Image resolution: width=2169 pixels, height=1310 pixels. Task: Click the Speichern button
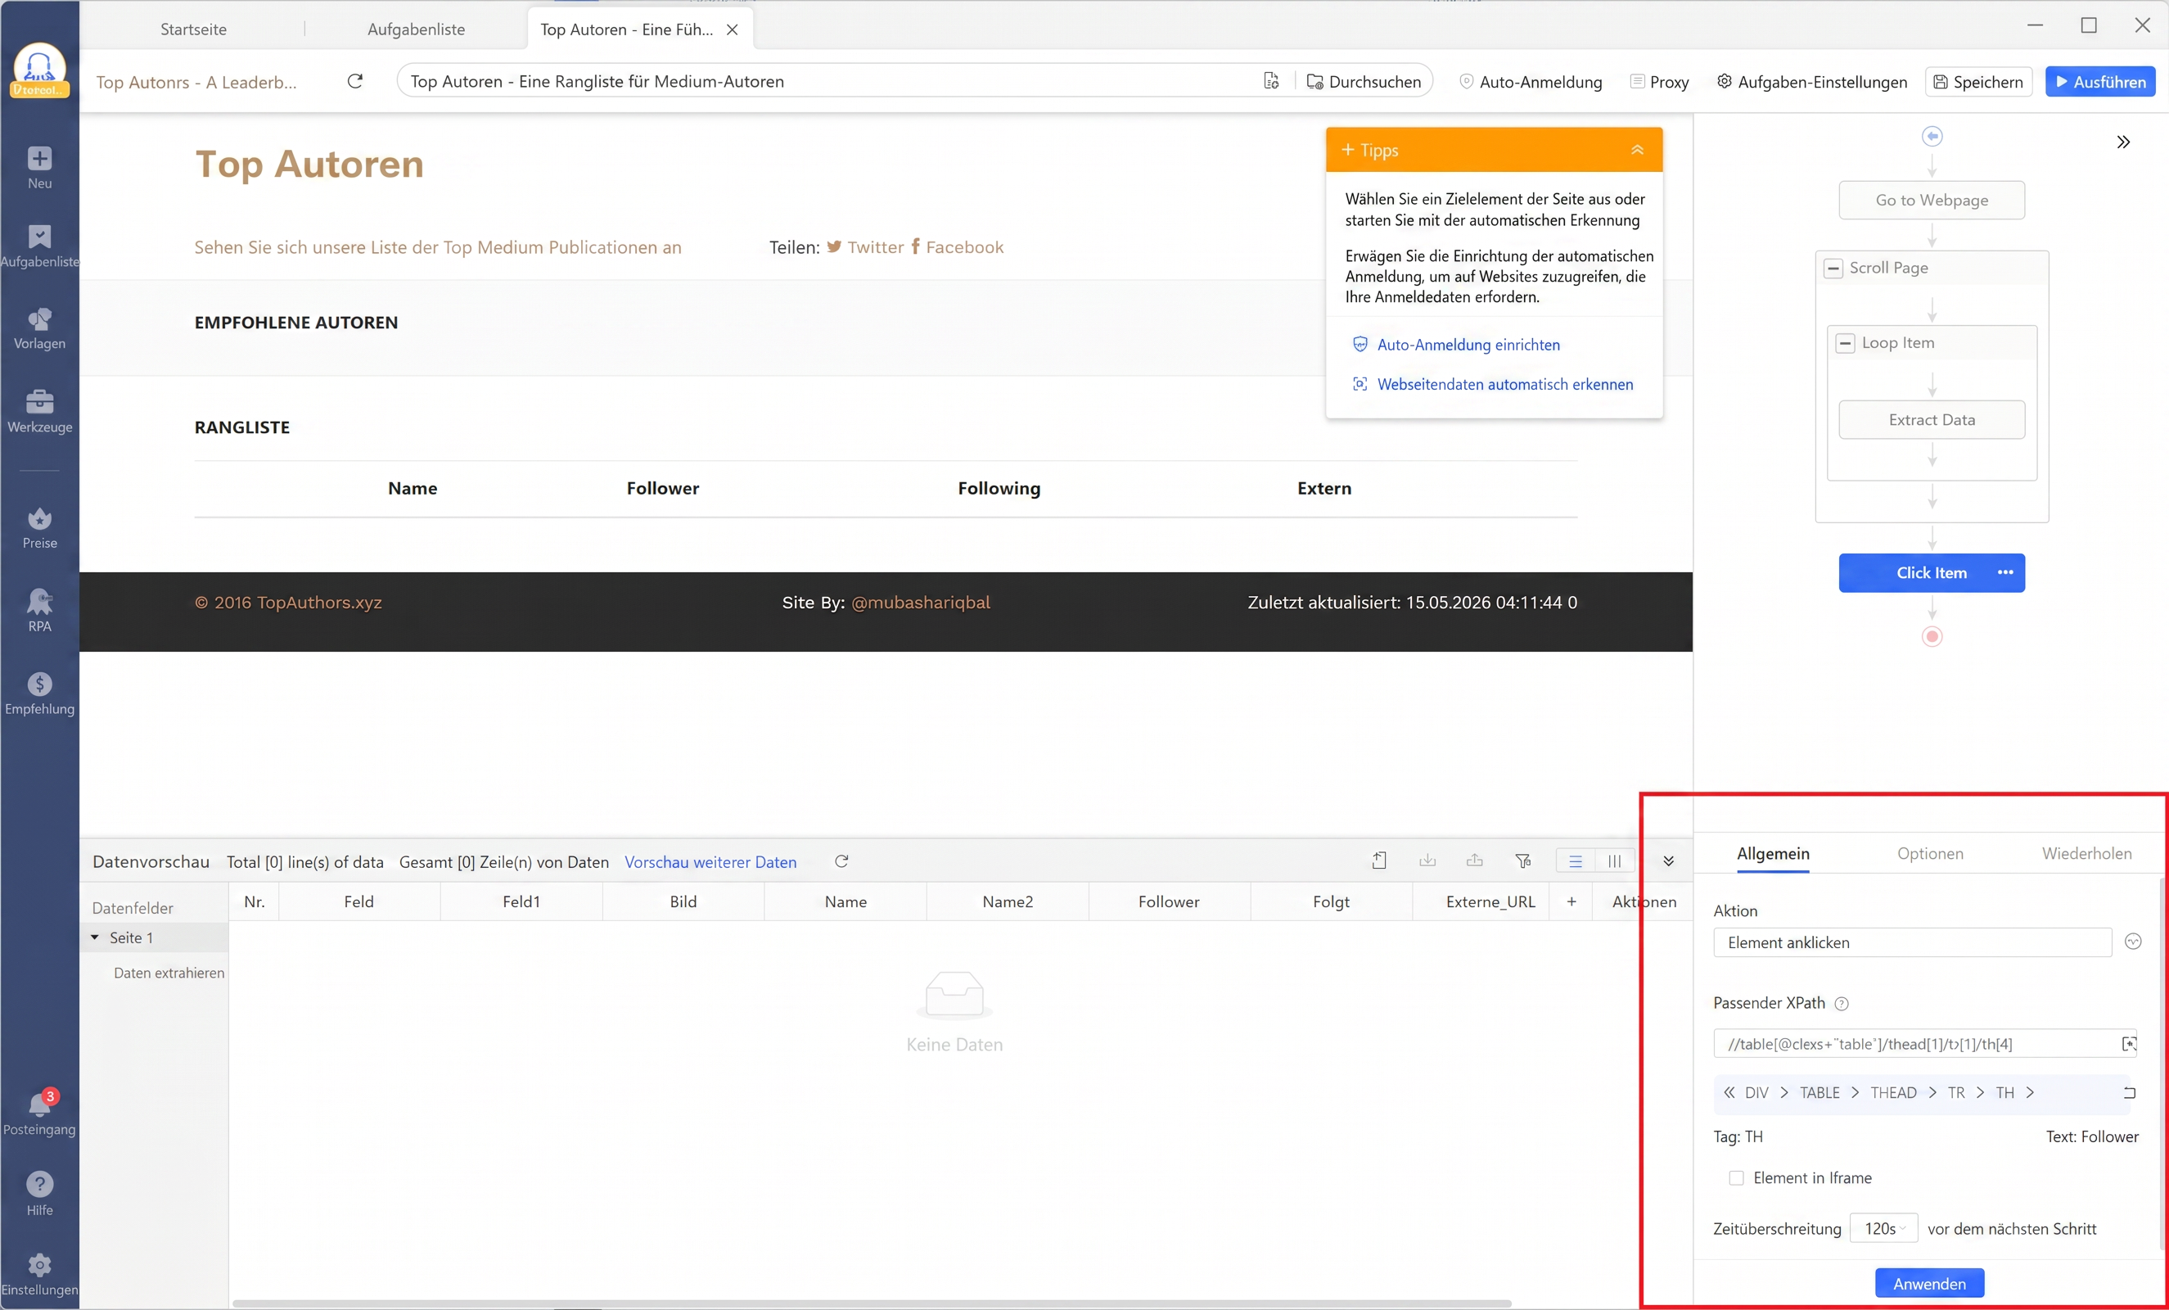(1978, 82)
